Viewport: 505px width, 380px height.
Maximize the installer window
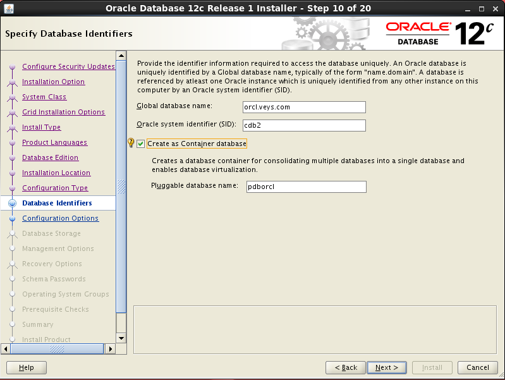482,9
